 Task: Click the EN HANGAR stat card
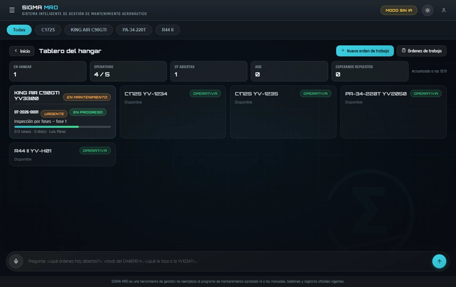coord(48,71)
